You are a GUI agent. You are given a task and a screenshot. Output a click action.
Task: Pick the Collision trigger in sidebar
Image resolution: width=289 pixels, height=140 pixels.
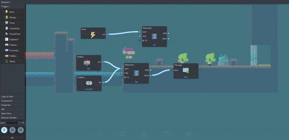pyautogui.click(x=12, y=45)
